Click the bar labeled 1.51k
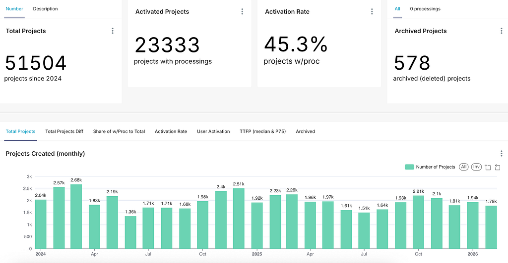This screenshot has width=508, height=263. pos(364,230)
